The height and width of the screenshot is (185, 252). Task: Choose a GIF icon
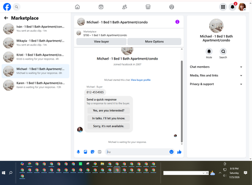coord(100,152)
